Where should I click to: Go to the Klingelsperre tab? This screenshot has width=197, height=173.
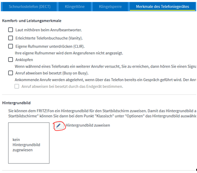(110, 6)
